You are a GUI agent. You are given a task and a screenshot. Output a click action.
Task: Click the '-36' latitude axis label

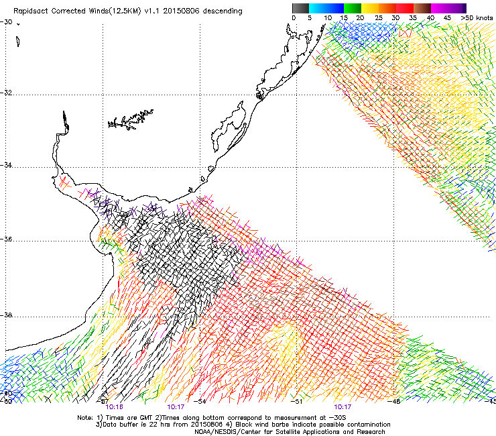click(x=6, y=239)
